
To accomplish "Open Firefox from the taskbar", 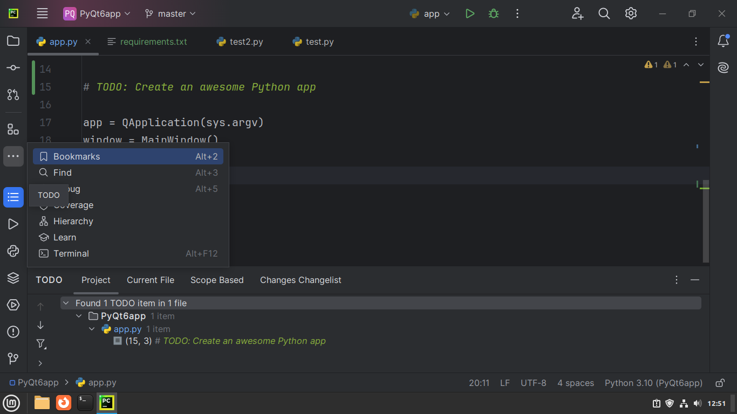I will pos(64,403).
